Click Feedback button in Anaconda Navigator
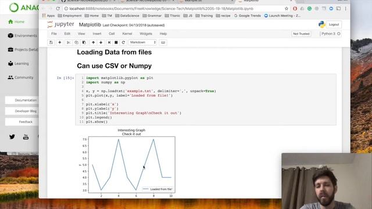This screenshot has height=209, width=372. (22, 122)
